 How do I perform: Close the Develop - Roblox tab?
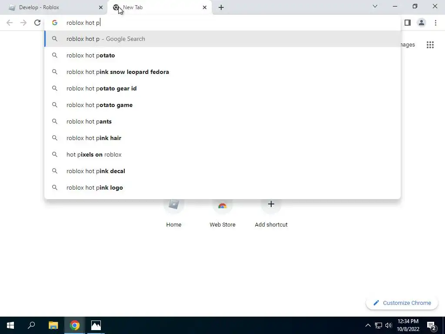click(x=100, y=7)
